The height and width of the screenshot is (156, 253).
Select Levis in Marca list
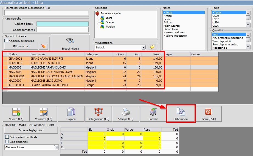pyautogui.click(x=167, y=19)
